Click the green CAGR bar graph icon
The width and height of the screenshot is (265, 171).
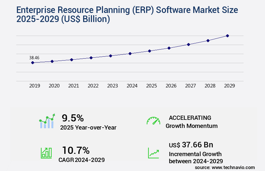pyautogui.click(x=46, y=153)
